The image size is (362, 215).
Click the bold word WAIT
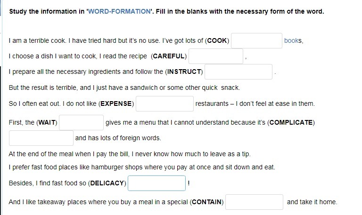47,122
